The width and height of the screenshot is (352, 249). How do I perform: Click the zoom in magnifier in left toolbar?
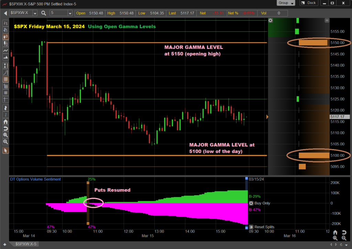pyautogui.click(x=5, y=135)
